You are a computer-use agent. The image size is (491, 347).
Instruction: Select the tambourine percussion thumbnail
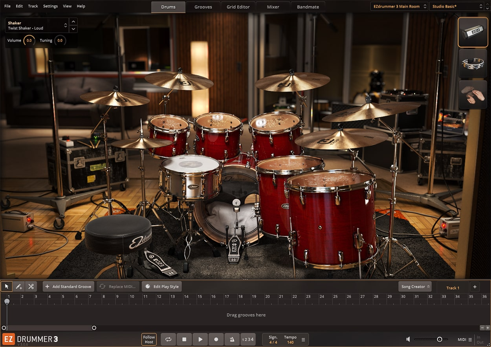click(x=473, y=63)
